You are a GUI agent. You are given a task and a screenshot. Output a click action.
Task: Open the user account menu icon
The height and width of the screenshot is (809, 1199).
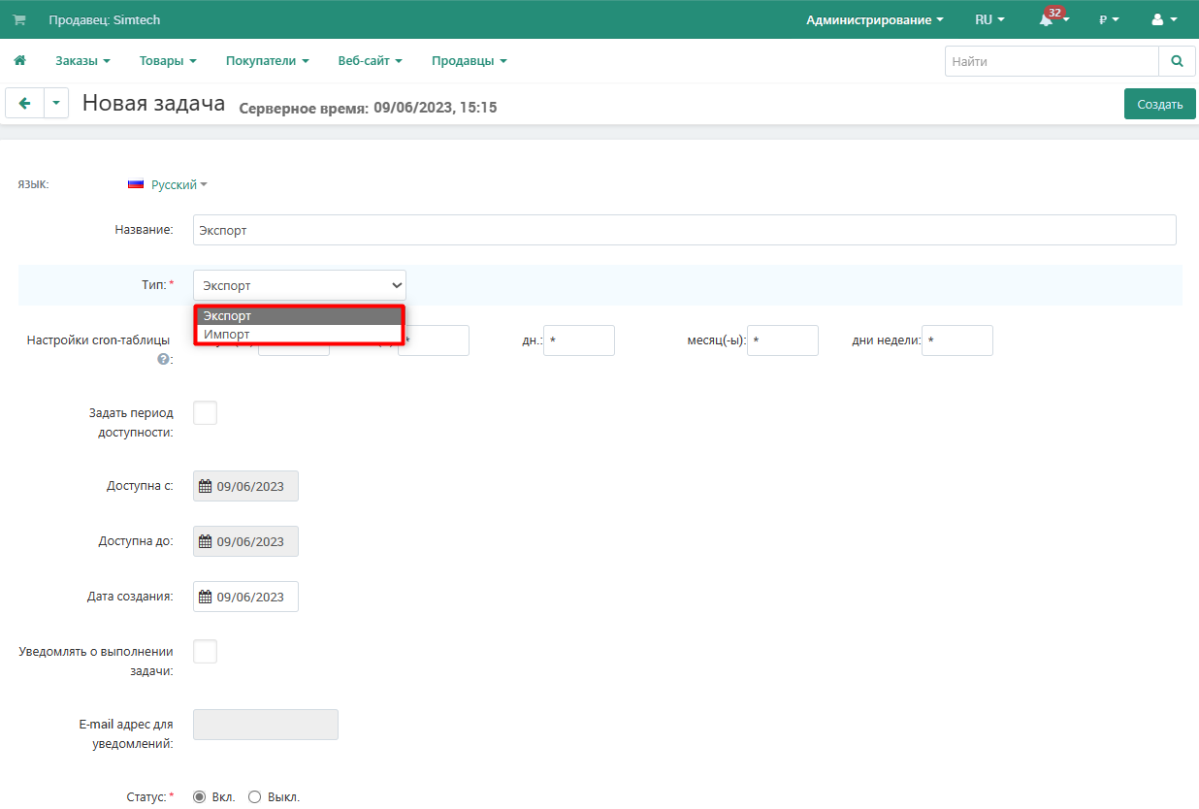(x=1163, y=19)
